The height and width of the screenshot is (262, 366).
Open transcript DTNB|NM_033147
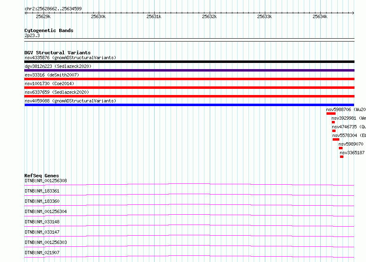coord(42,232)
